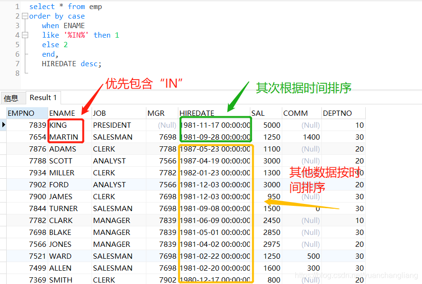
Task: Click the '%IN%' string in the query
Action: coord(76,35)
